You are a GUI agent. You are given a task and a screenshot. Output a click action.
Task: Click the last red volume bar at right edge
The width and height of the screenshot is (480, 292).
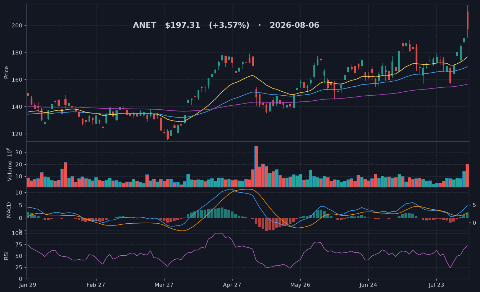click(467, 175)
